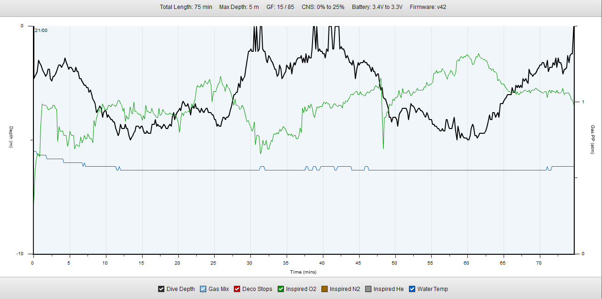Click the Water Temp legend label
Screen dimensions: 602x299
433,289
